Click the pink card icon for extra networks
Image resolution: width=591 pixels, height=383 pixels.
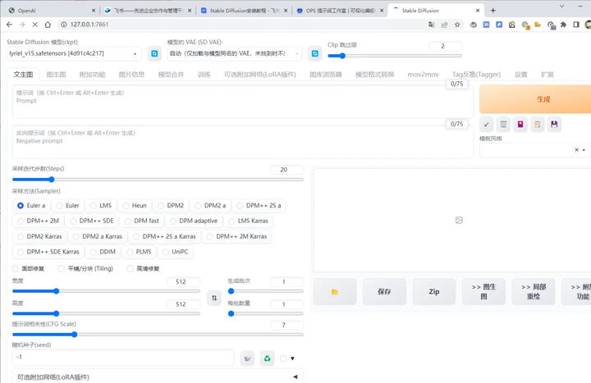coord(520,125)
